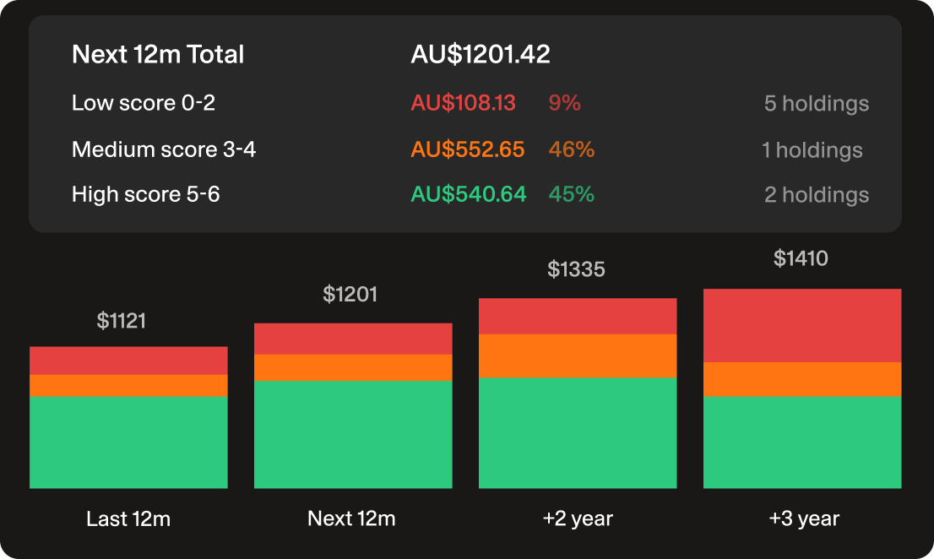The image size is (934, 559).
Task: Click the Low score 0-2 row label
Action: 144,103
